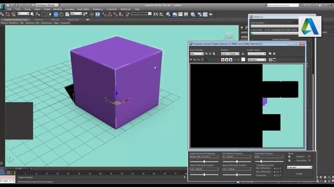Click the Render Production teapot icon

211,14
